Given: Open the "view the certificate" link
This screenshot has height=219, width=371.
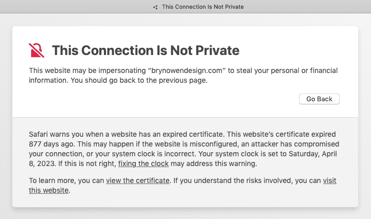Looking at the screenshot, I should tap(138, 180).
